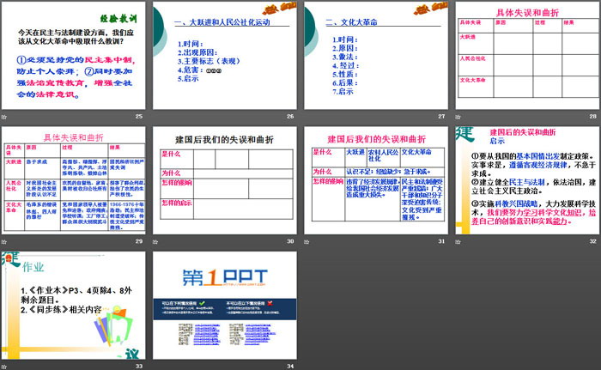
Task: Select slide 25 thumbnail about 经验教训
Action: tap(73, 55)
